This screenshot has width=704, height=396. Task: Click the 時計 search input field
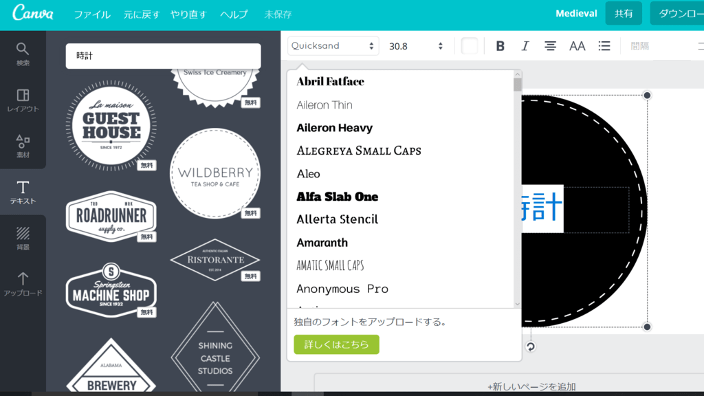(163, 56)
